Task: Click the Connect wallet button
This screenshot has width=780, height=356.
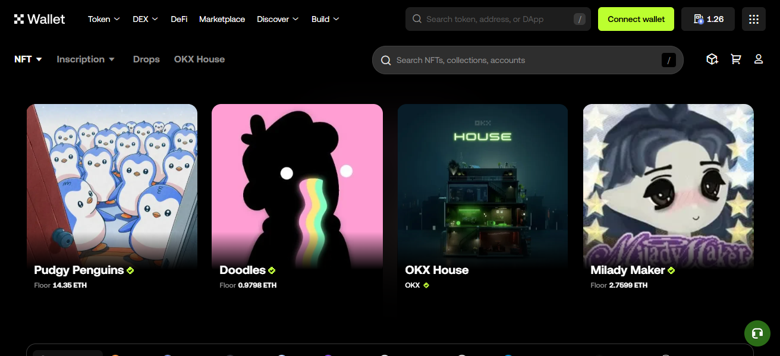Action: click(636, 19)
